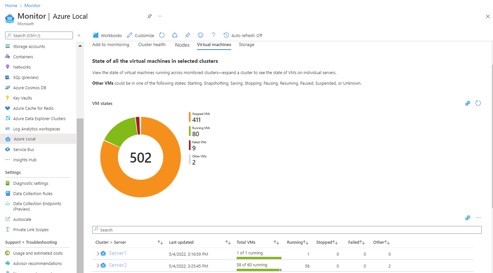Image resolution: width=493 pixels, height=273 pixels.
Task: Sort by Last updated column
Action: coord(228,242)
